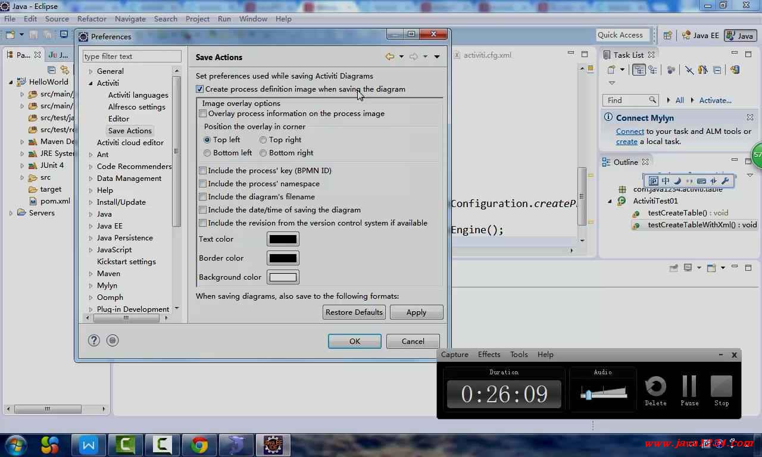Check Include the date/time of saving the diagram
762x457 pixels.
pyautogui.click(x=203, y=210)
